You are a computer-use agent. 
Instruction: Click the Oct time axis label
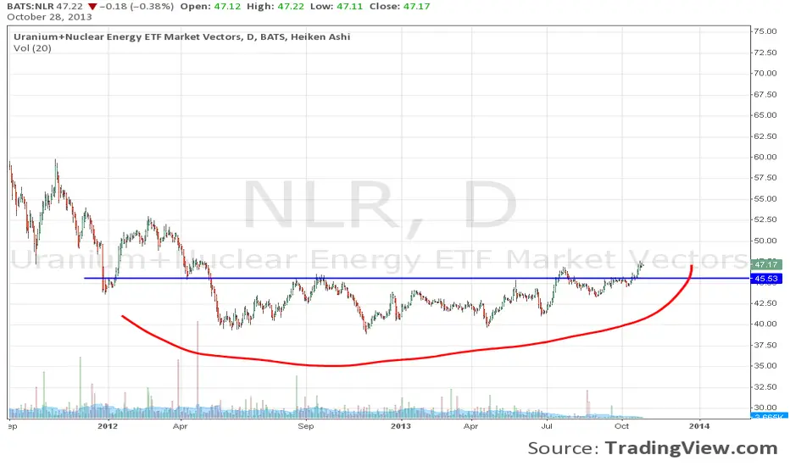(x=621, y=426)
